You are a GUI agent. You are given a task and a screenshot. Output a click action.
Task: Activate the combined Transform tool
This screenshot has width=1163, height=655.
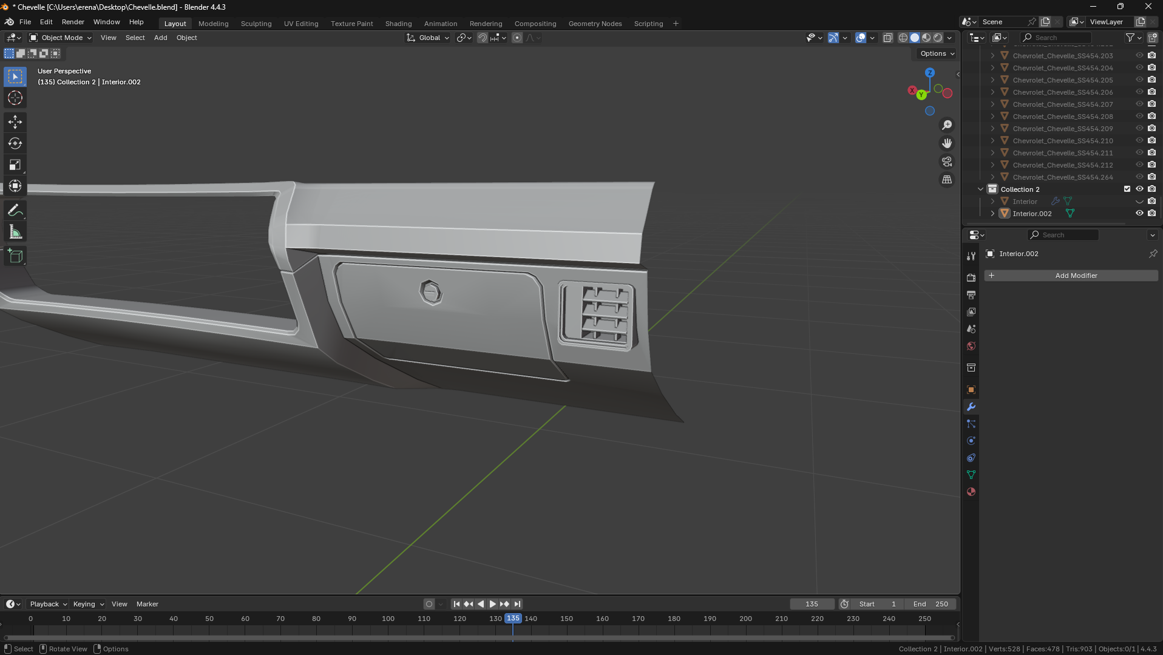15,186
